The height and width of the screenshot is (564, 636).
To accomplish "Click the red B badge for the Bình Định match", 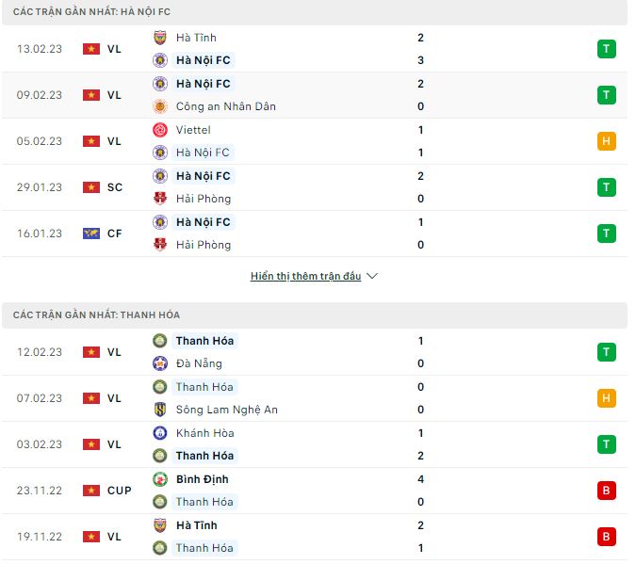I will coord(606,491).
